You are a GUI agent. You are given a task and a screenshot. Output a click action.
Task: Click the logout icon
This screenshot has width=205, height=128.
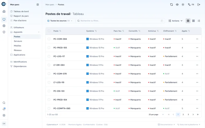(x=199, y=5)
